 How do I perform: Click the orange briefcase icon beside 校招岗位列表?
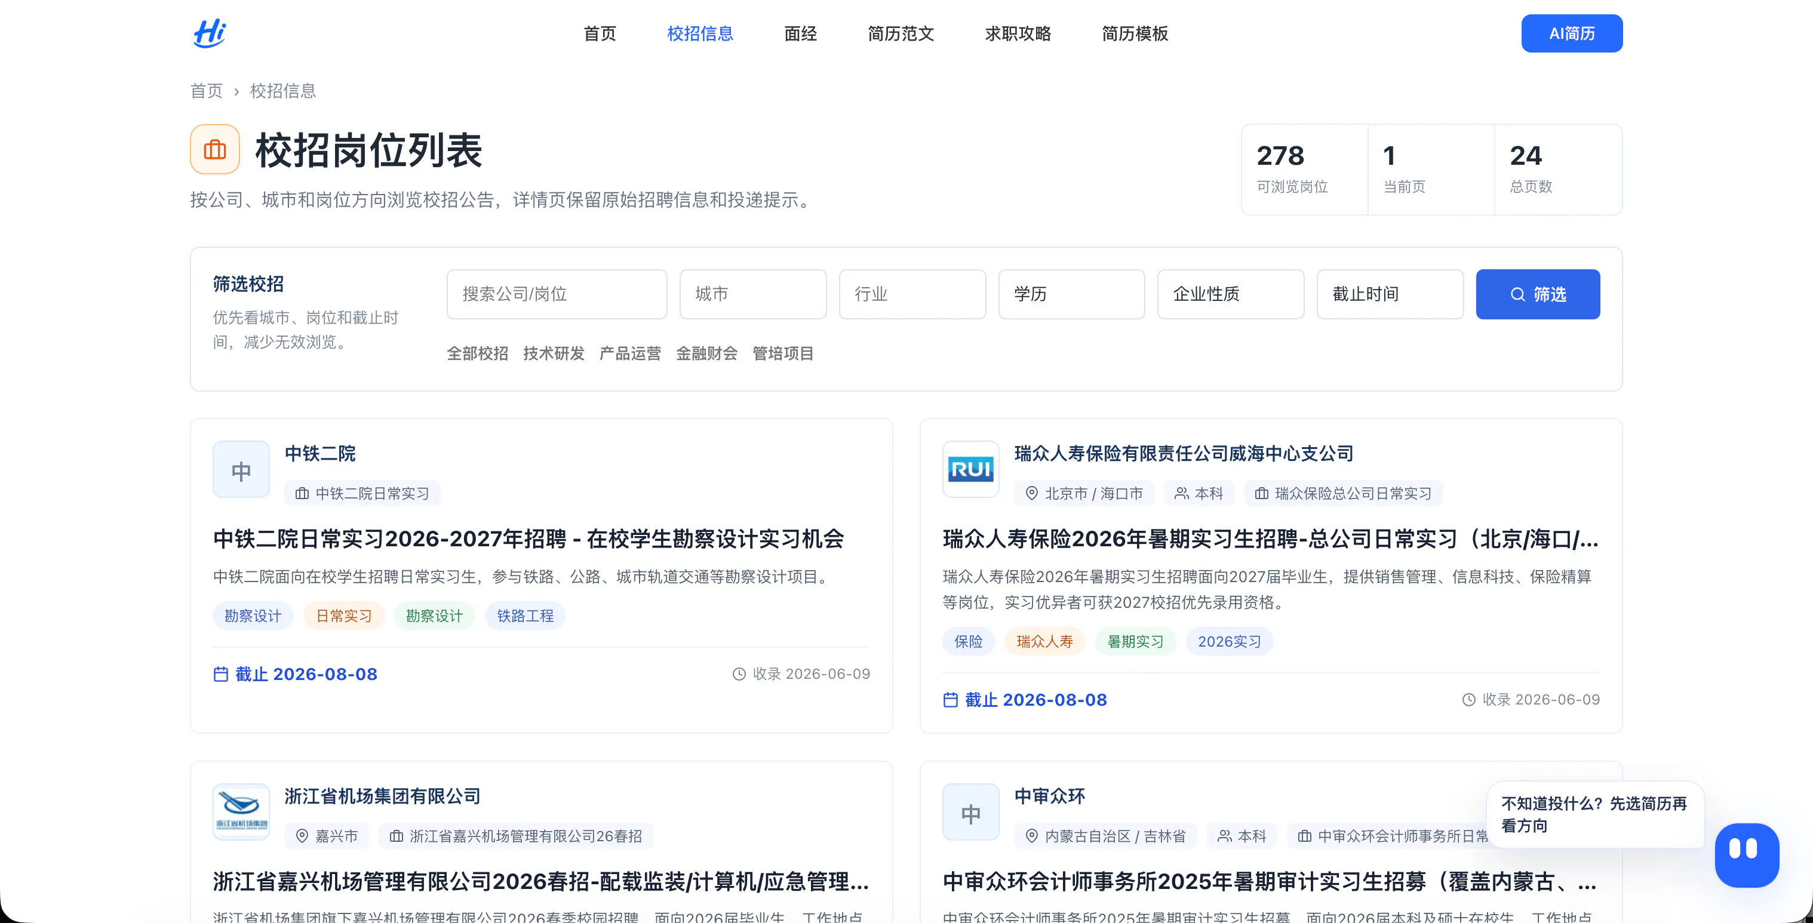pyautogui.click(x=214, y=149)
